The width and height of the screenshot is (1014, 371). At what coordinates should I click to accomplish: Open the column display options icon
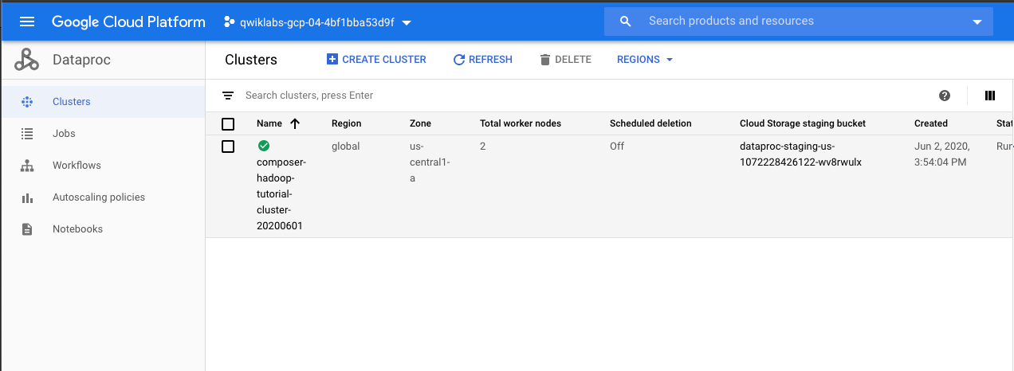[990, 96]
